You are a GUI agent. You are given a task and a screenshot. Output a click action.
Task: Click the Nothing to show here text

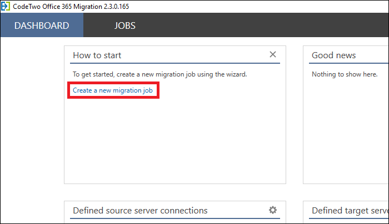(345, 74)
